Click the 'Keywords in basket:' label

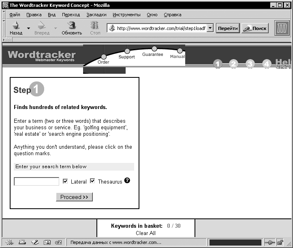137,226
